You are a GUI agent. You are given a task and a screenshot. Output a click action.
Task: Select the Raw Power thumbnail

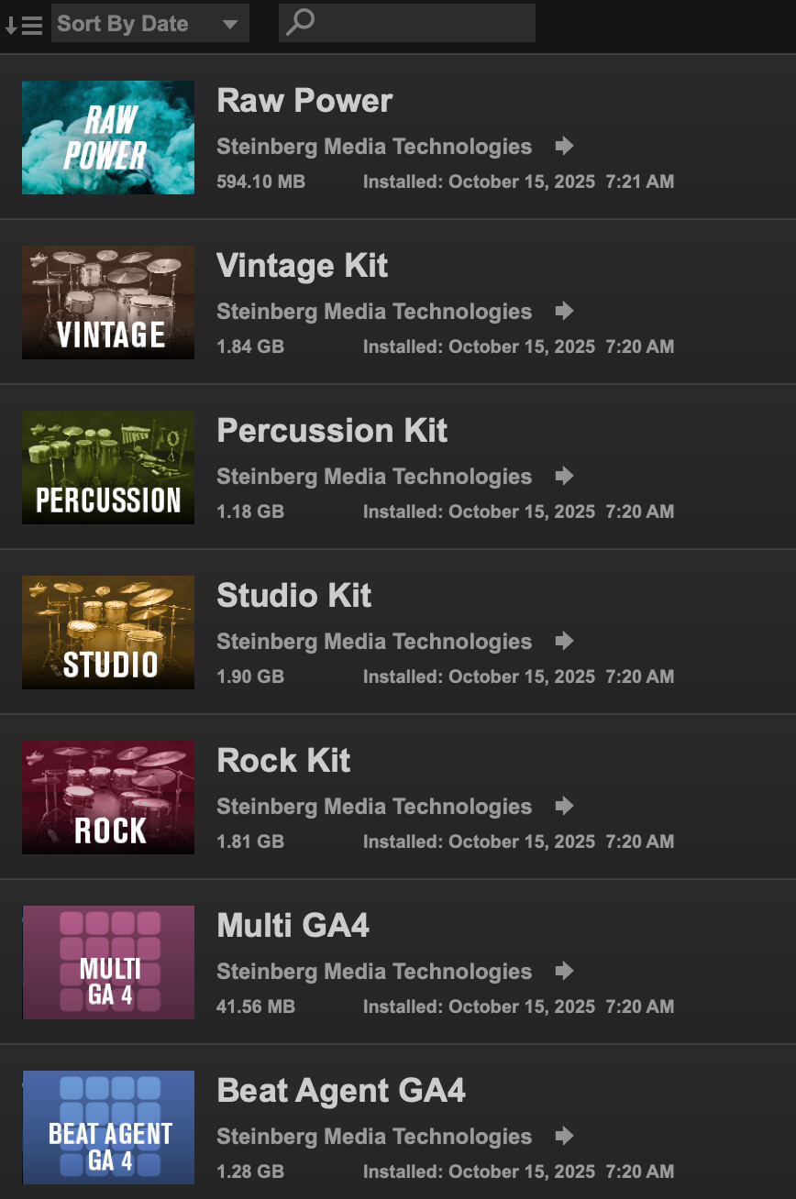pos(108,137)
